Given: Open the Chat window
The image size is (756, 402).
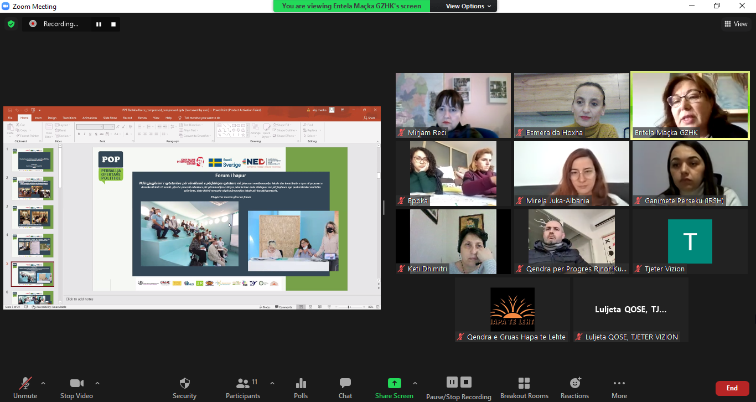Looking at the screenshot, I should tap(345, 383).
